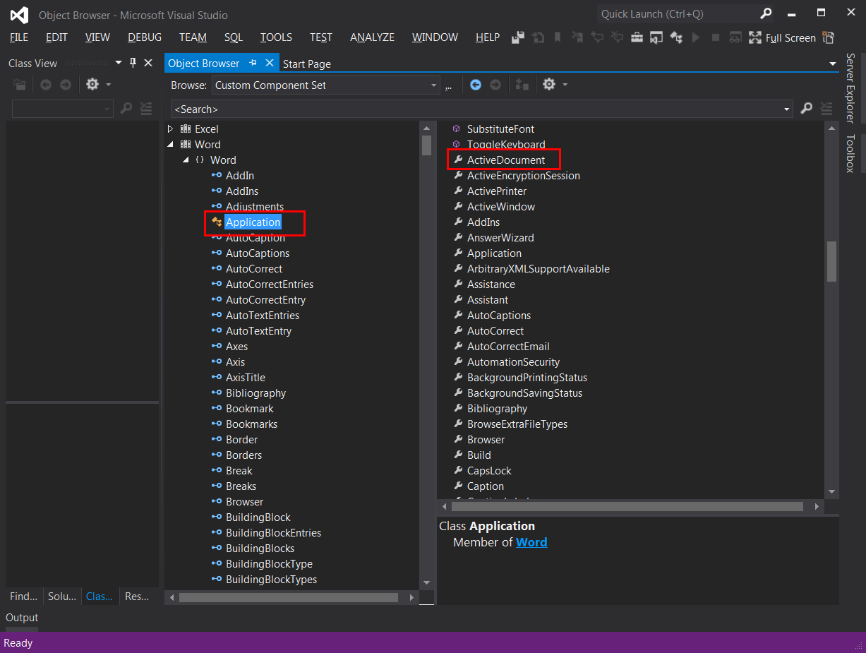The width and height of the screenshot is (866, 653).
Task: Select the AutoCorrect item in objects tree
Action: click(x=254, y=269)
